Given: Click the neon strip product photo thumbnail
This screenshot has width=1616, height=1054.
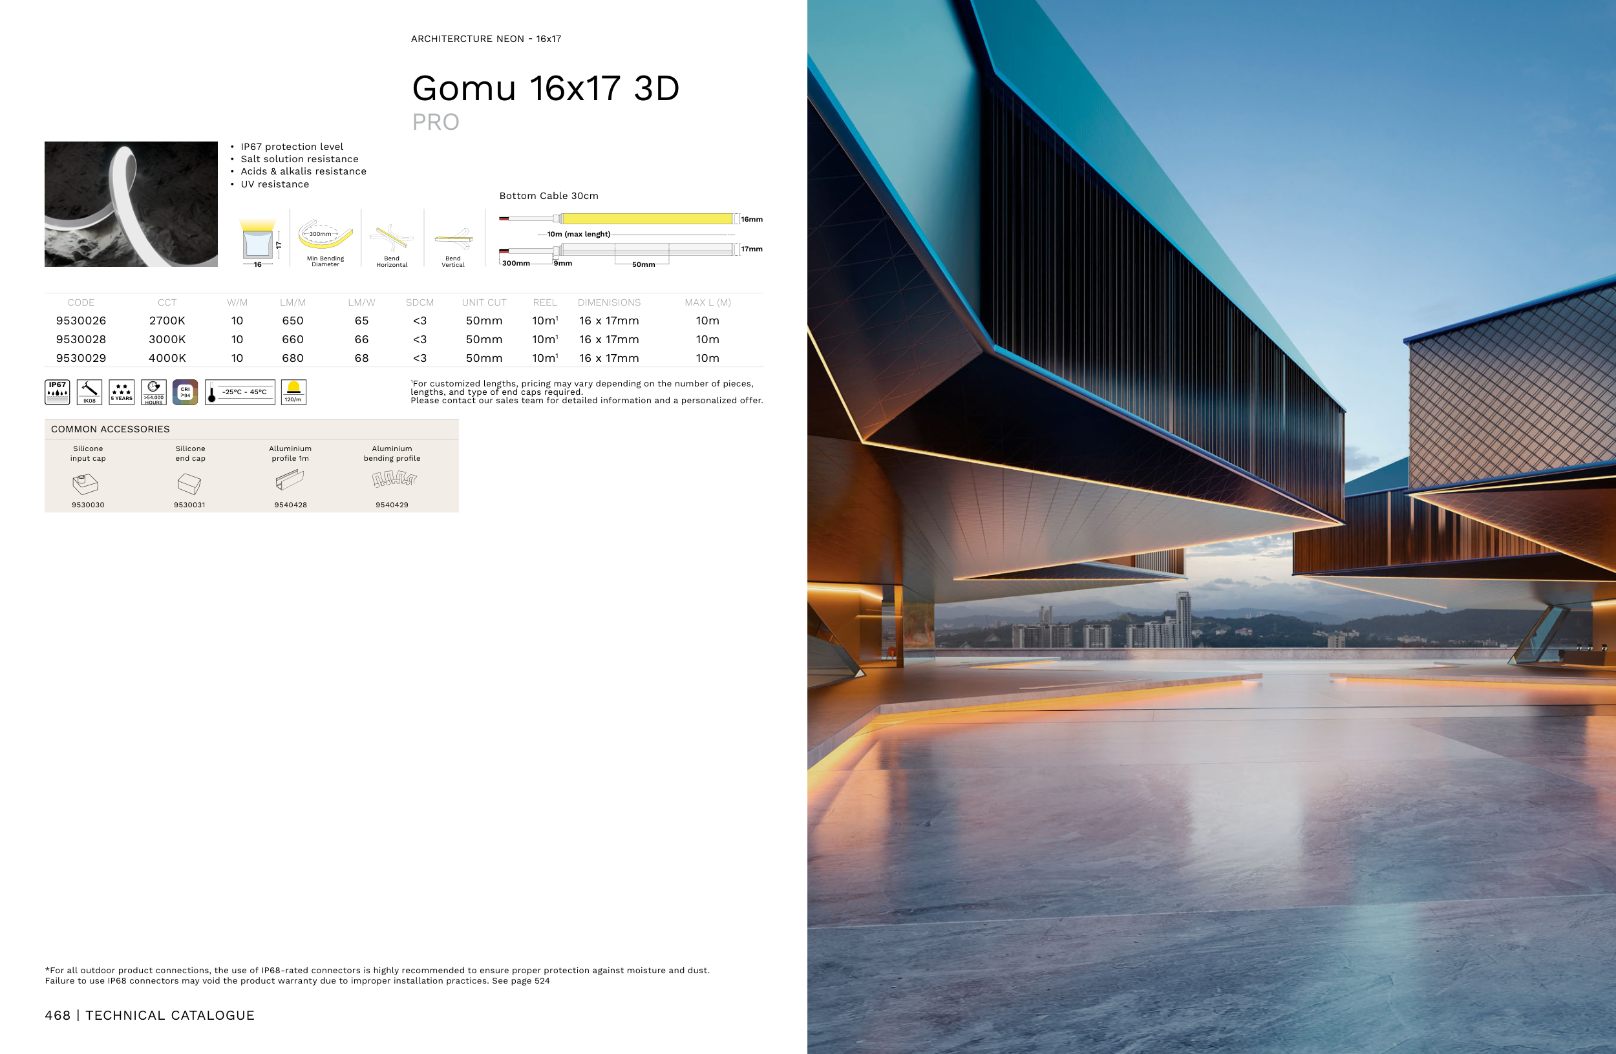Looking at the screenshot, I should [131, 204].
